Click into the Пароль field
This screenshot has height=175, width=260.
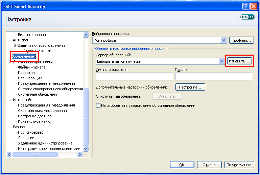[214, 77]
